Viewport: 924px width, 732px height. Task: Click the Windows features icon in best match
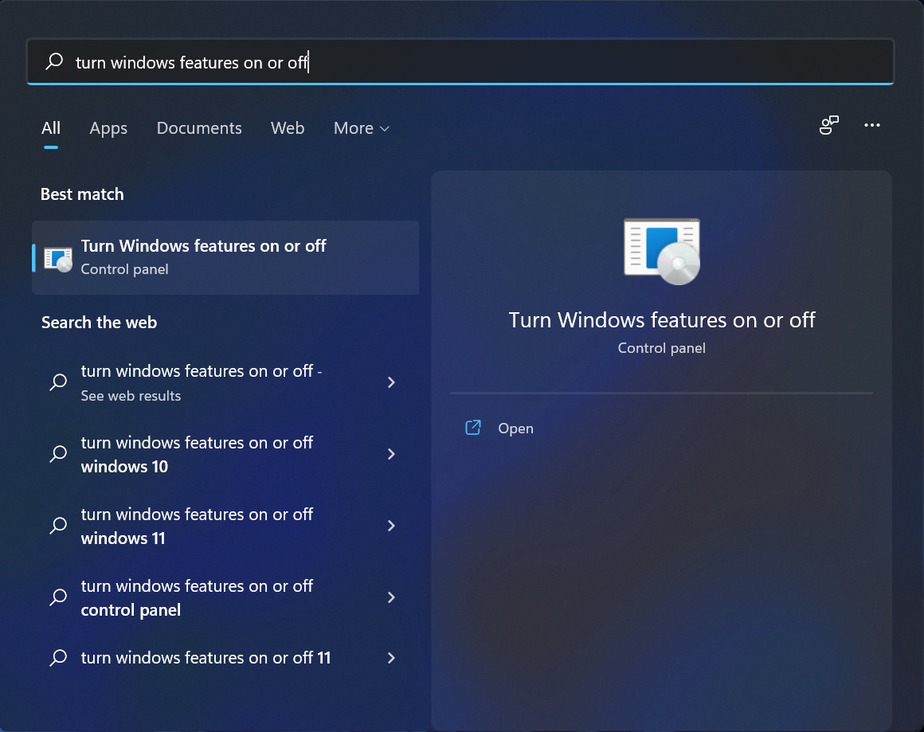coord(58,259)
